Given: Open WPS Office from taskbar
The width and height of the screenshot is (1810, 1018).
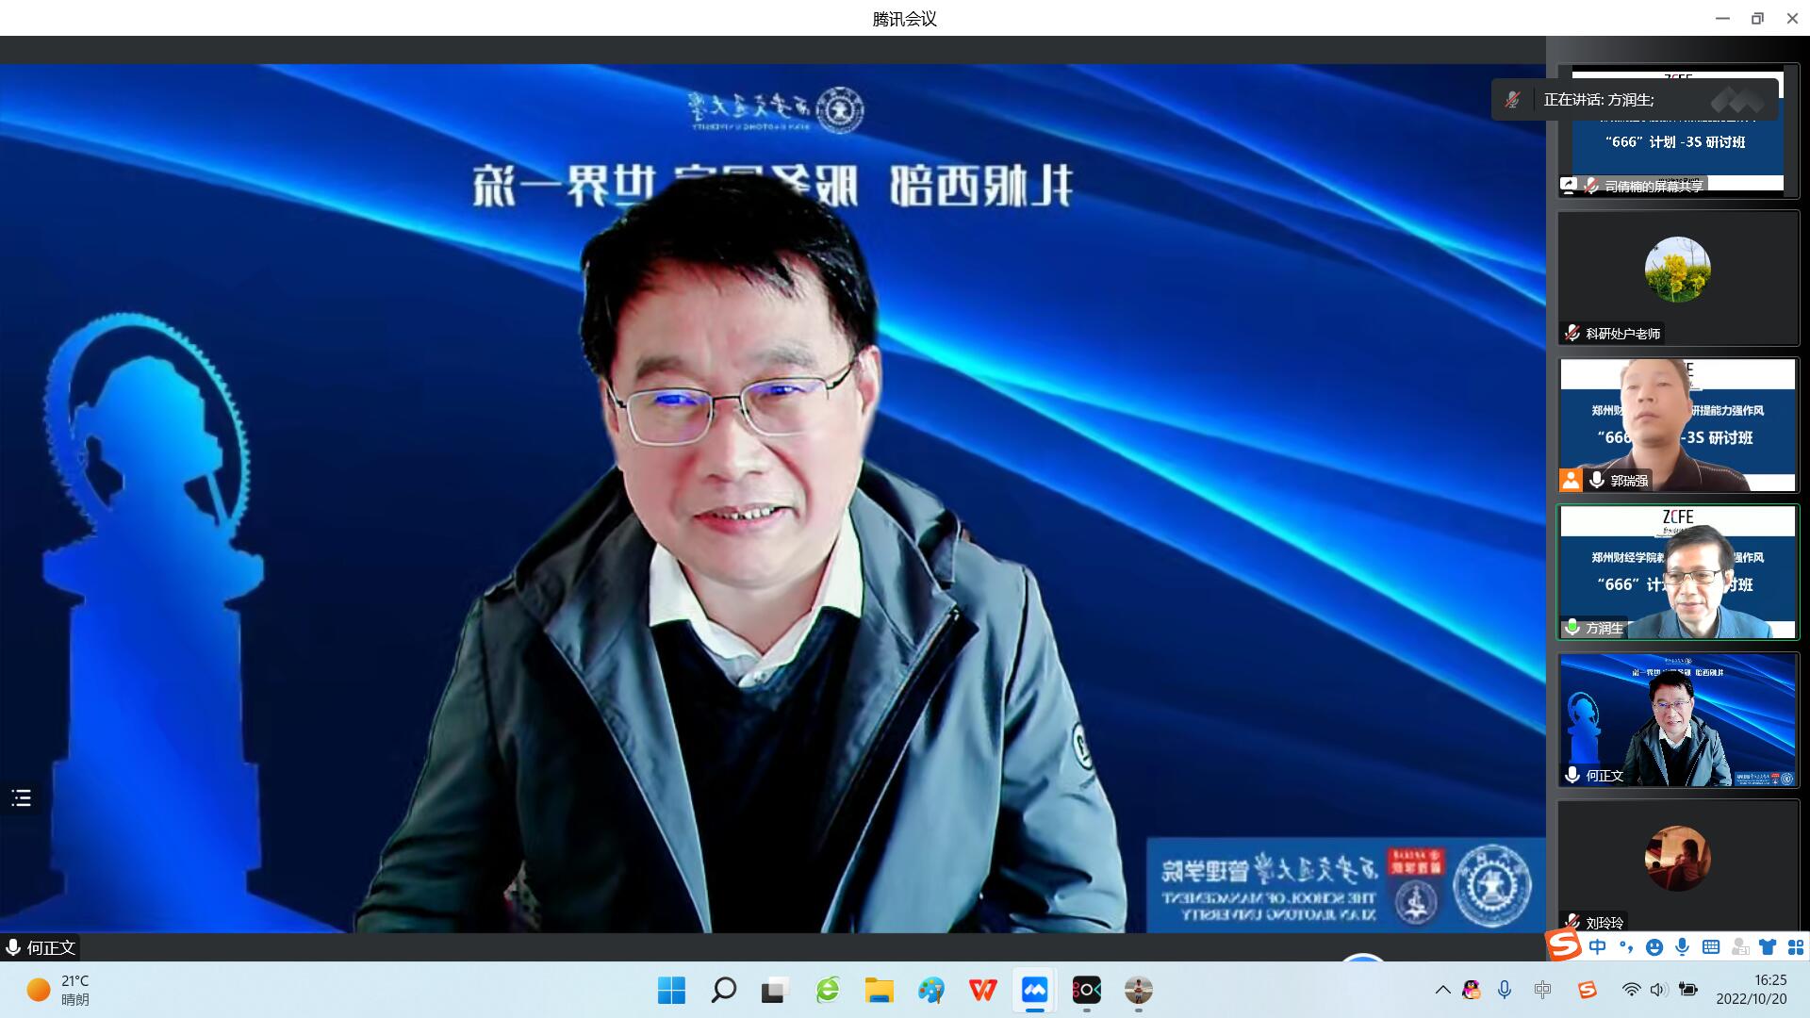Looking at the screenshot, I should click(x=982, y=990).
